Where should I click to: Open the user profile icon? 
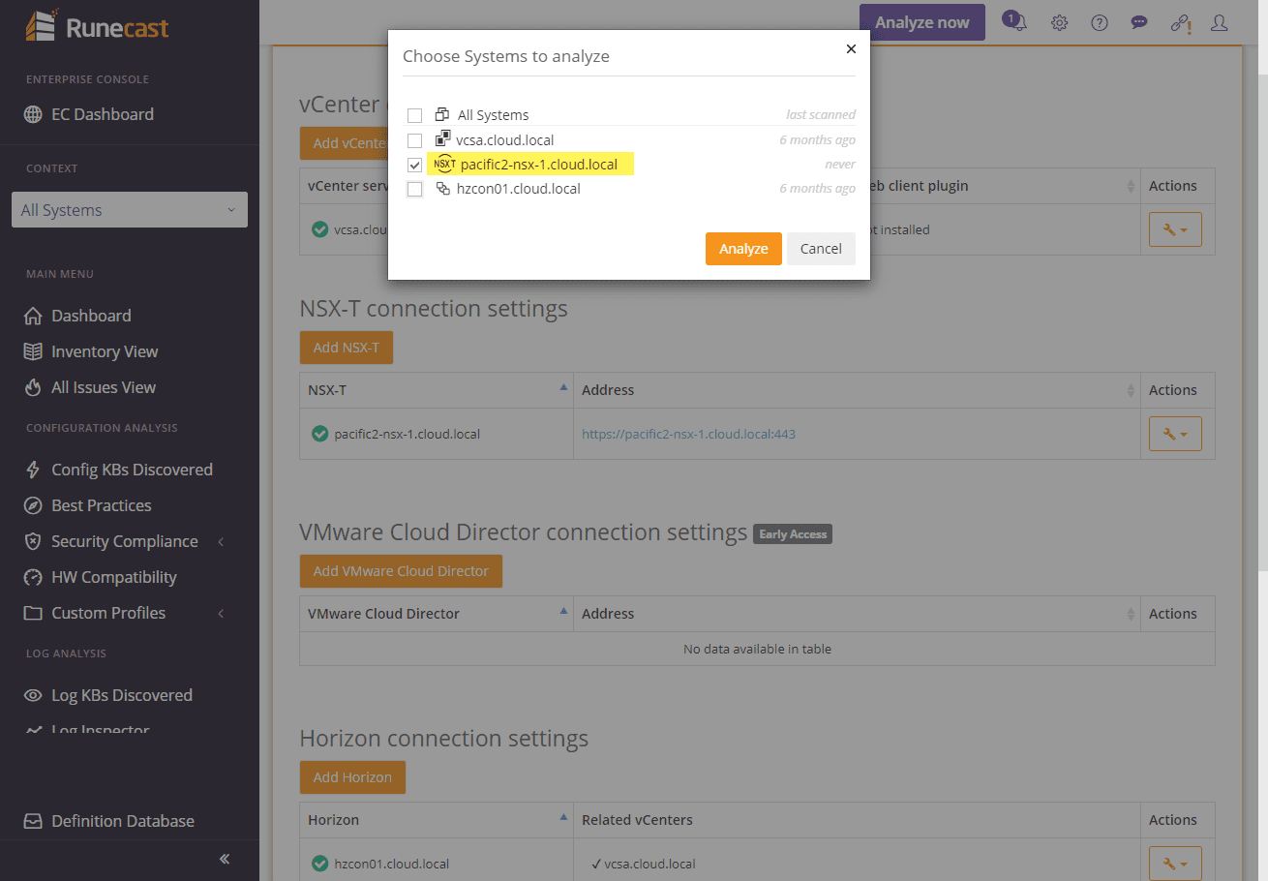[1219, 21]
